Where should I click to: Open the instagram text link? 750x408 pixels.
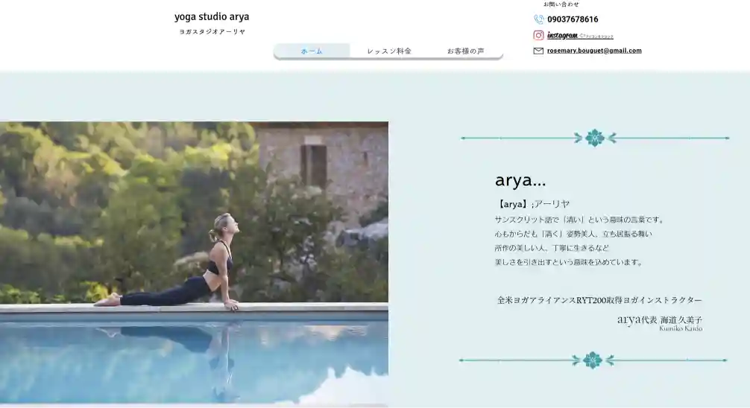(x=562, y=35)
